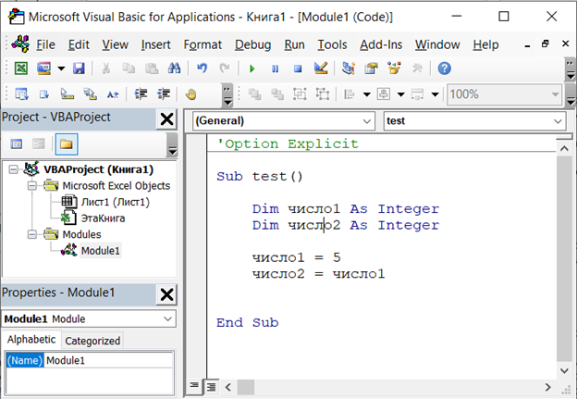The image size is (577, 399).
Task: Open the Edit menu
Action: click(79, 44)
